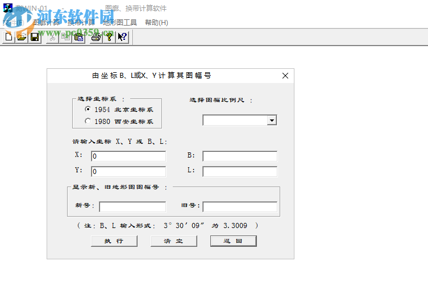Image resolution: width=428 pixels, height=298 pixels.
Task: Click the Y coordinate input field
Action: (128, 172)
